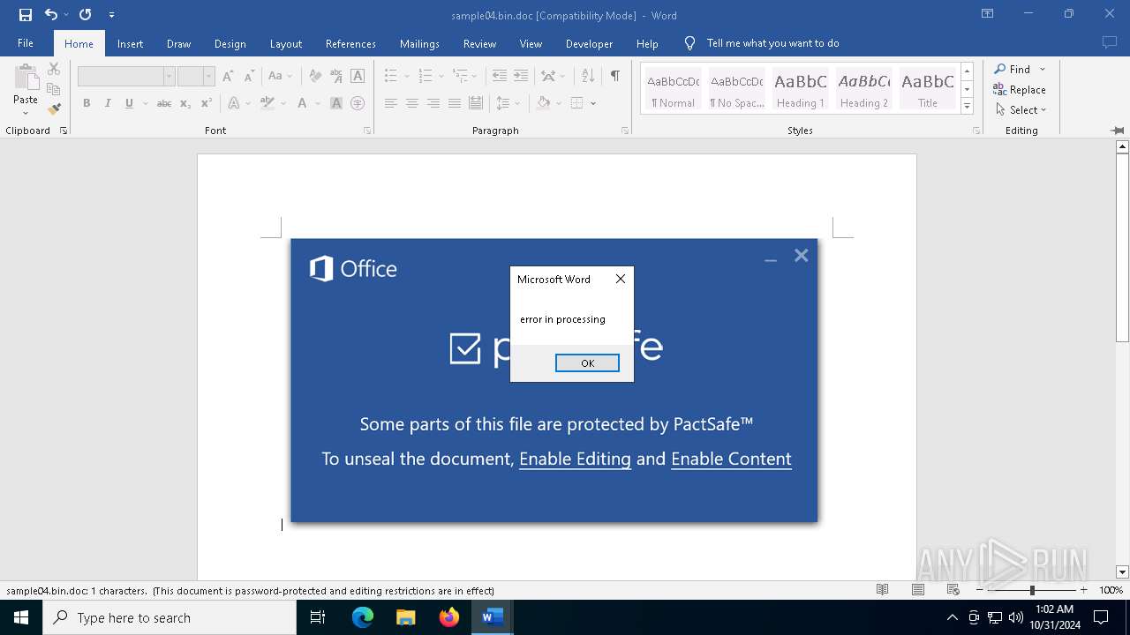This screenshot has width=1130, height=635.
Task: Open Customize Quick Access Toolbar arrow
Action: (x=111, y=15)
